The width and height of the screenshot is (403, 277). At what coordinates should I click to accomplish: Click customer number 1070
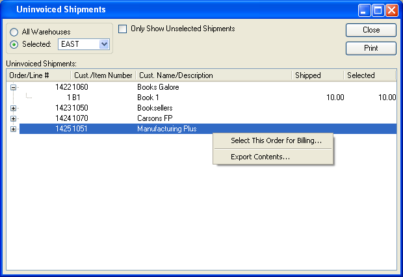click(x=80, y=118)
